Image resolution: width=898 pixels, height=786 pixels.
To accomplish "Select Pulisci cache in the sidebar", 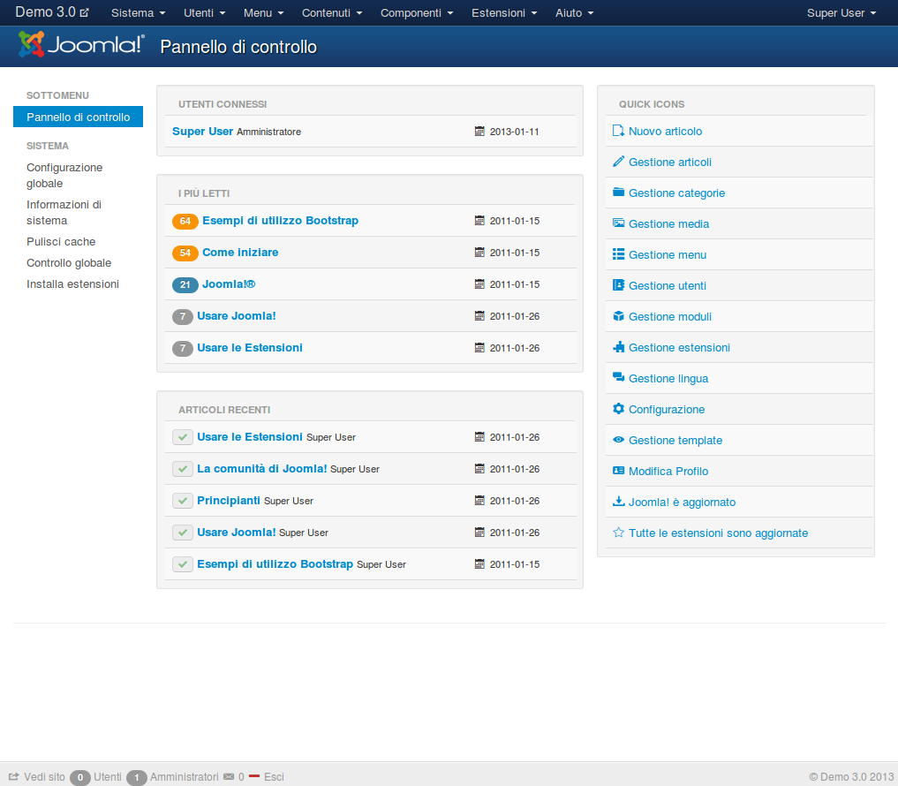I will (x=61, y=242).
